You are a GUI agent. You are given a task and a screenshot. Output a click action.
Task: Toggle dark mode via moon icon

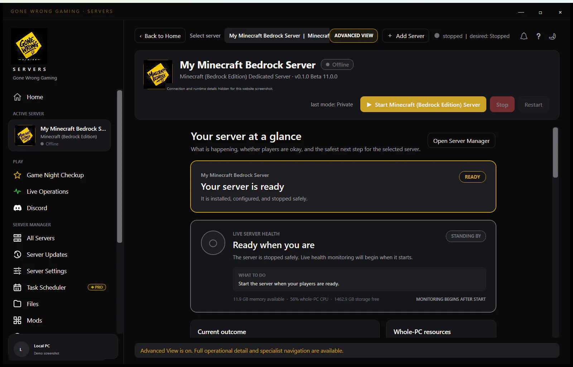coord(553,36)
